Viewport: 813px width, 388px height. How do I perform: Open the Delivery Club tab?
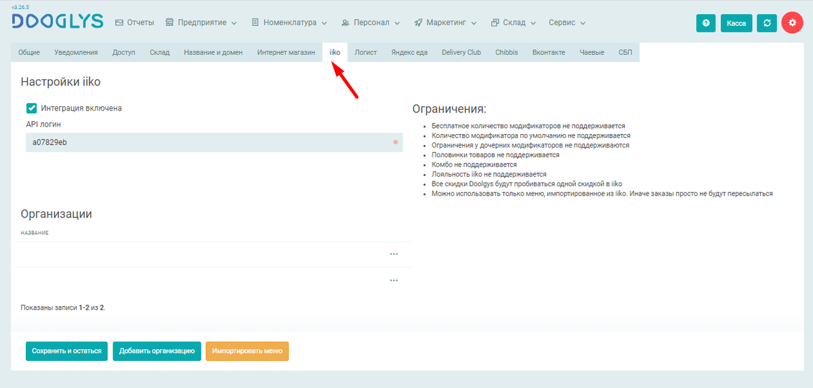[x=461, y=52]
